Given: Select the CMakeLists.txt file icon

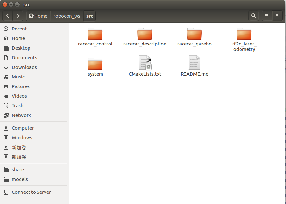Looking at the screenshot, I should click(145, 63).
